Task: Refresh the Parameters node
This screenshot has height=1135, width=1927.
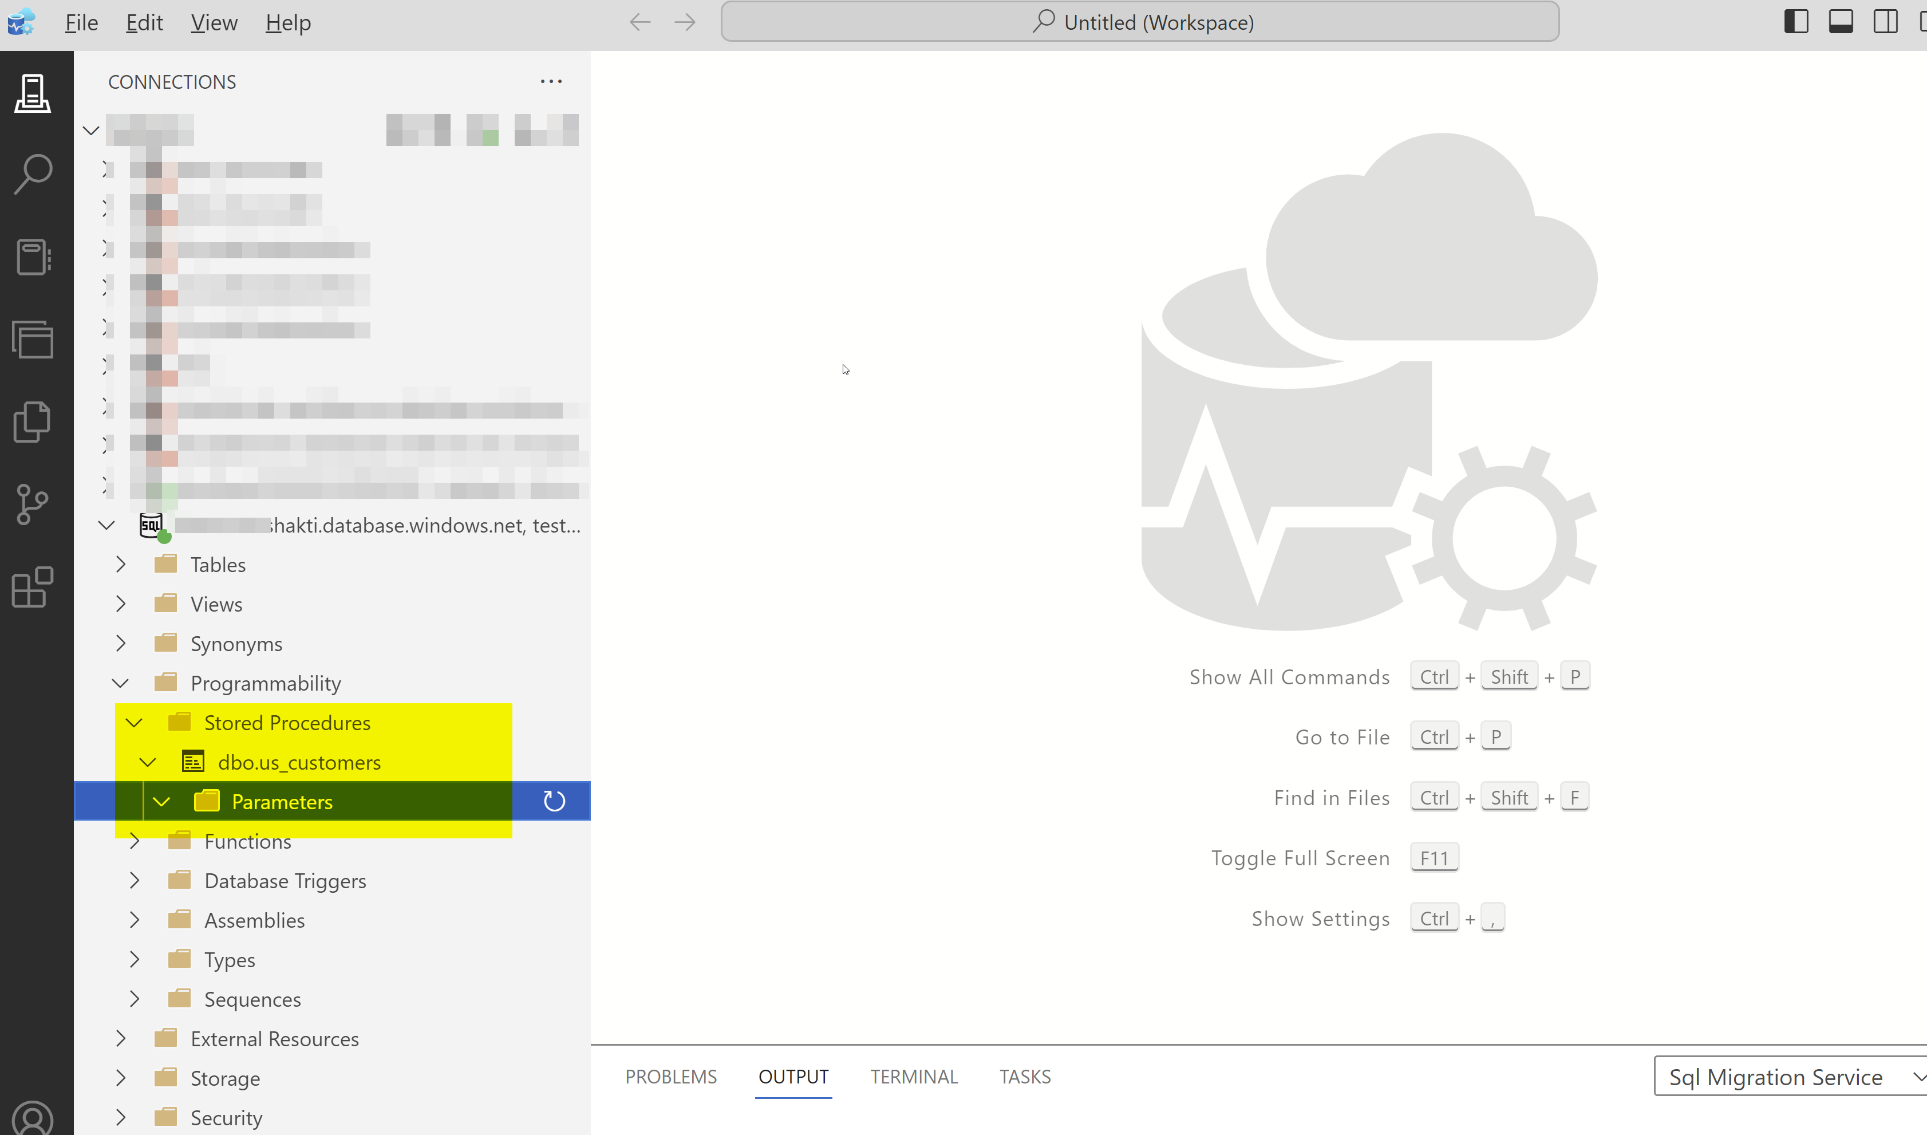Action: [553, 801]
